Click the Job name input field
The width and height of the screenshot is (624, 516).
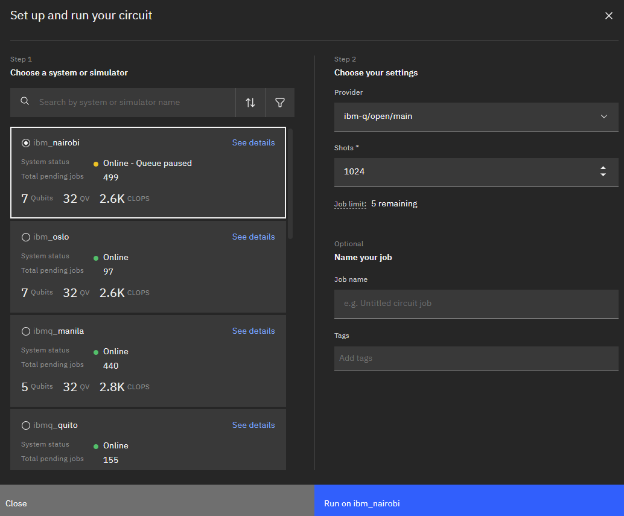[x=476, y=304]
